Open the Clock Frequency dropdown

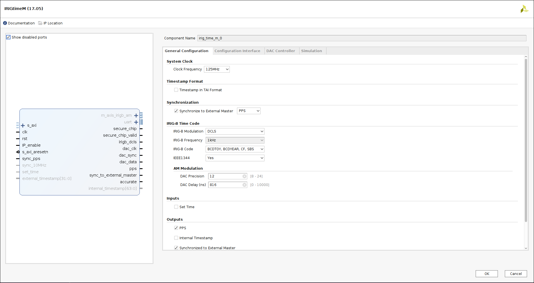click(217, 69)
